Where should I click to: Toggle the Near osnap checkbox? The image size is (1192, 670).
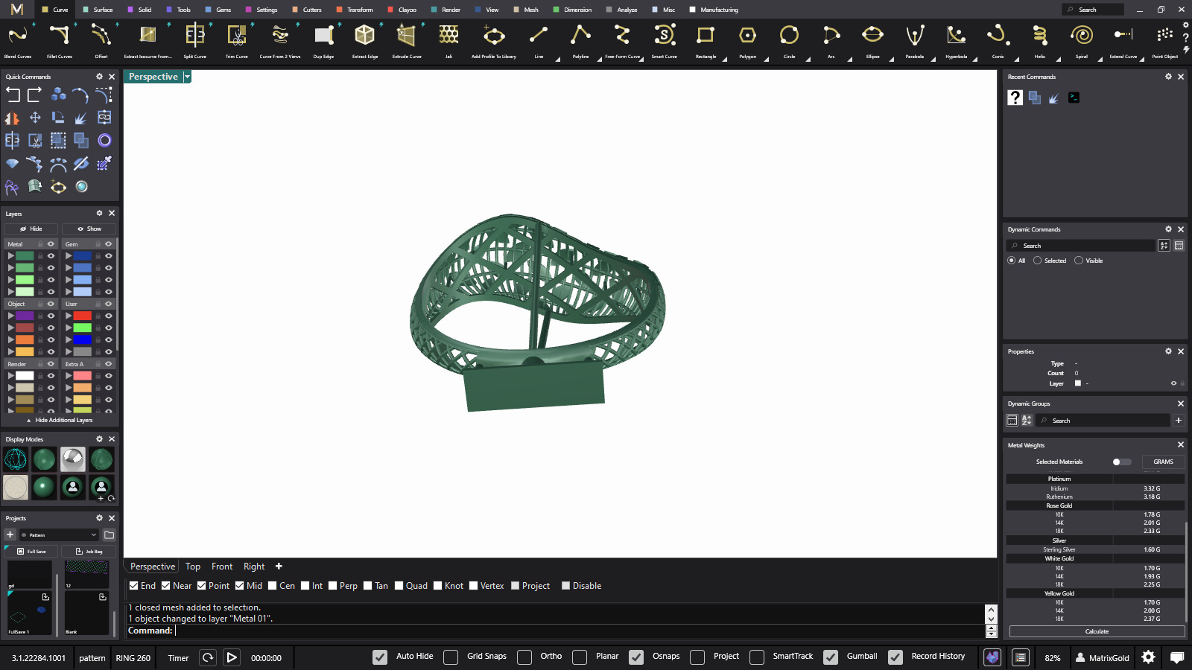coord(166,586)
